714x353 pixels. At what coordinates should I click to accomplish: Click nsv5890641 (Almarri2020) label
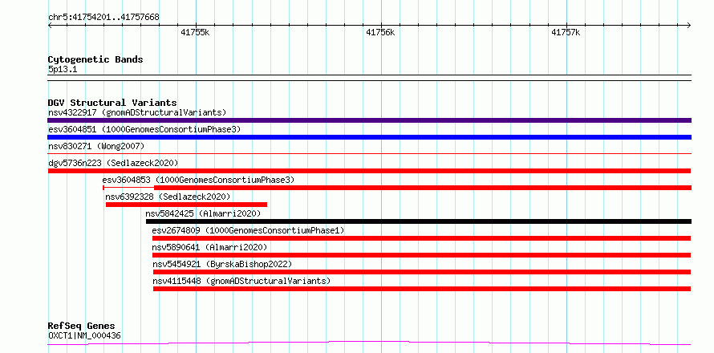[x=209, y=247]
